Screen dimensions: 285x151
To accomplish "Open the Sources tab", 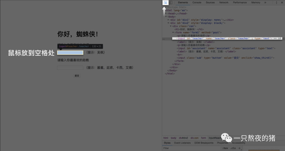I will click(x=210, y=3).
